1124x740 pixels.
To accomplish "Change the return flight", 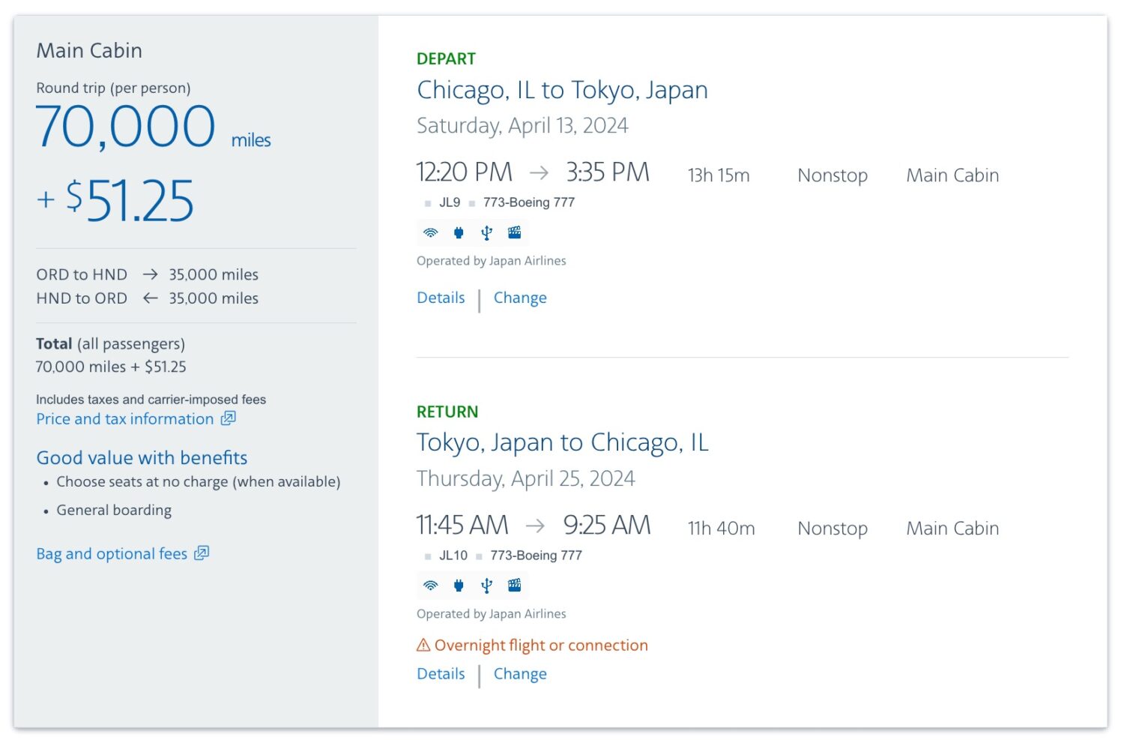I will (x=520, y=673).
